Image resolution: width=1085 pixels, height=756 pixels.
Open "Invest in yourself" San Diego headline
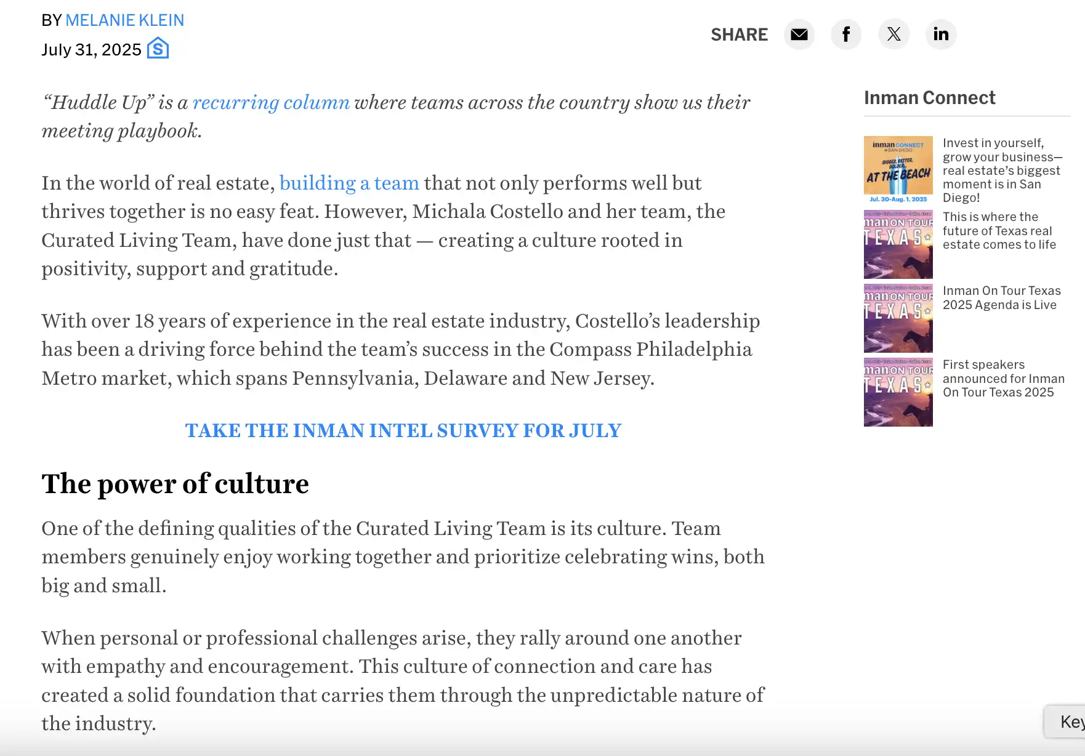tap(1002, 170)
